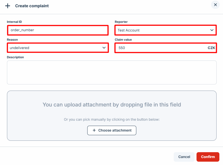Focus the Description text area
223x165 pixels.
(x=111, y=72)
